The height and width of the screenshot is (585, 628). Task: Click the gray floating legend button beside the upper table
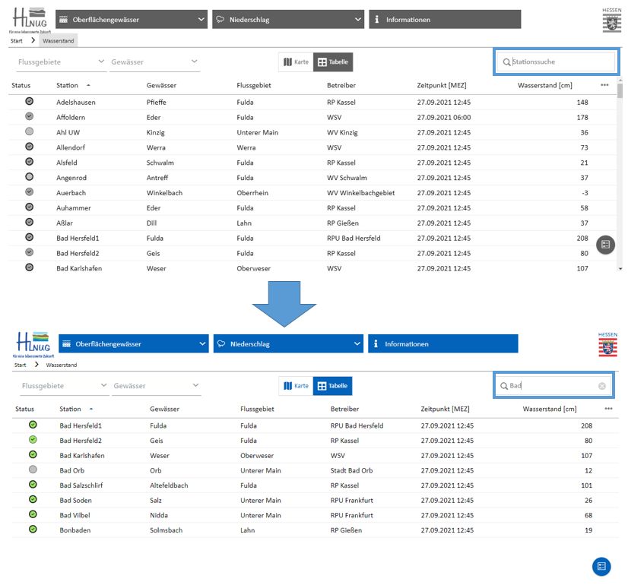606,245
